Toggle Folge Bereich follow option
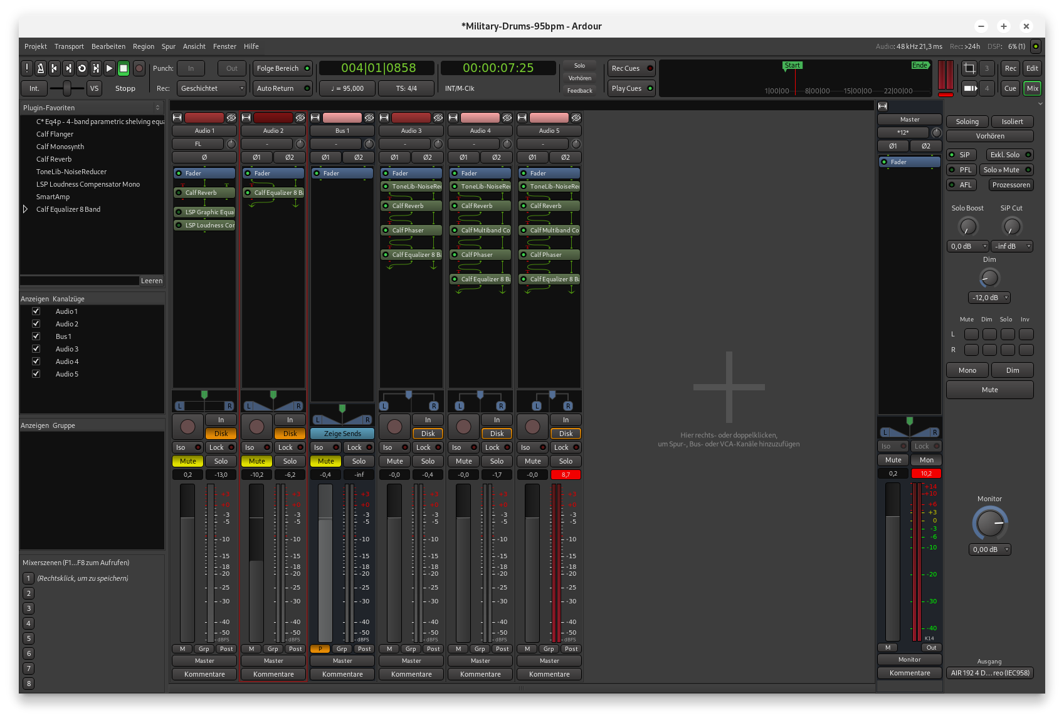The width and height of the screenshot is (1064, 718). [x=283, y=68]
